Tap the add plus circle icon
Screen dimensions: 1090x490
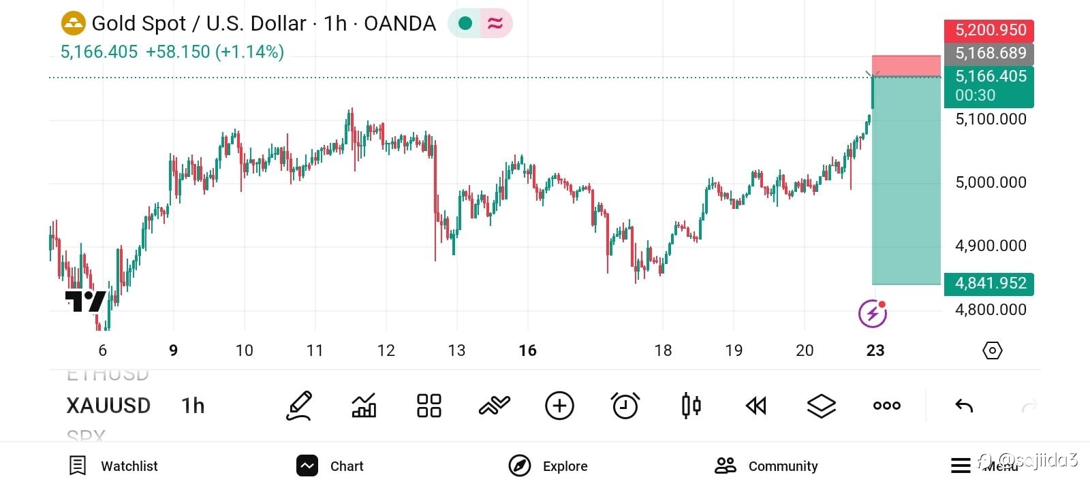click(x=559, y=406)
